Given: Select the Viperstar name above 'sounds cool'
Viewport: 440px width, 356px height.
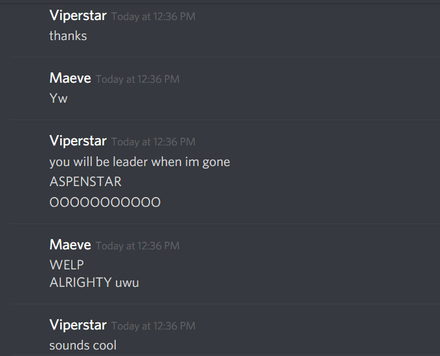Looking at the screenshot, I should coord(78,325).
